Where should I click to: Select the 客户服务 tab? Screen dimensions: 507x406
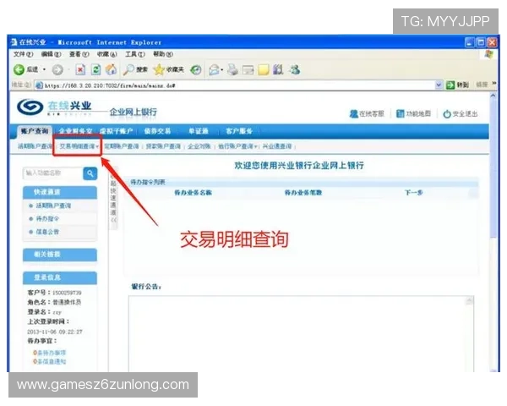239,131
